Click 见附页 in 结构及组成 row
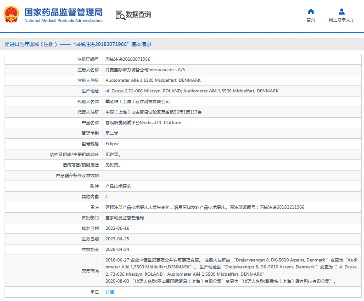Image resolution: width=364 pixels, height=301 pixels. [x=113, y=154]
